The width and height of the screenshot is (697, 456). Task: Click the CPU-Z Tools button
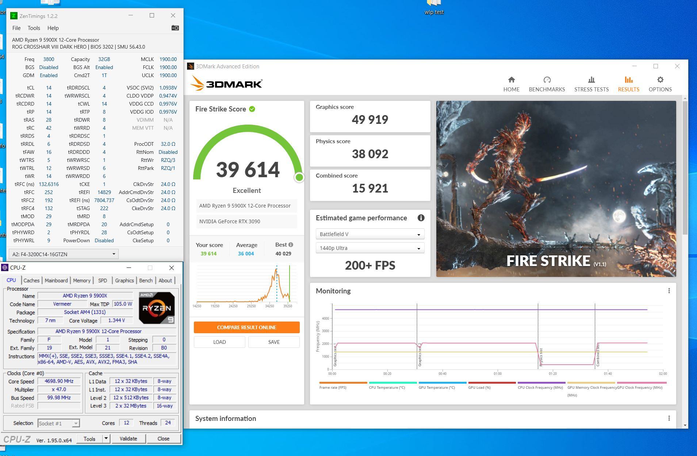[89, 438]
